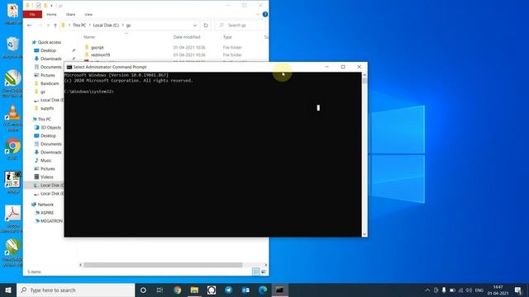
Task: Open Desktop under Quick access
Action: [48, 50]
